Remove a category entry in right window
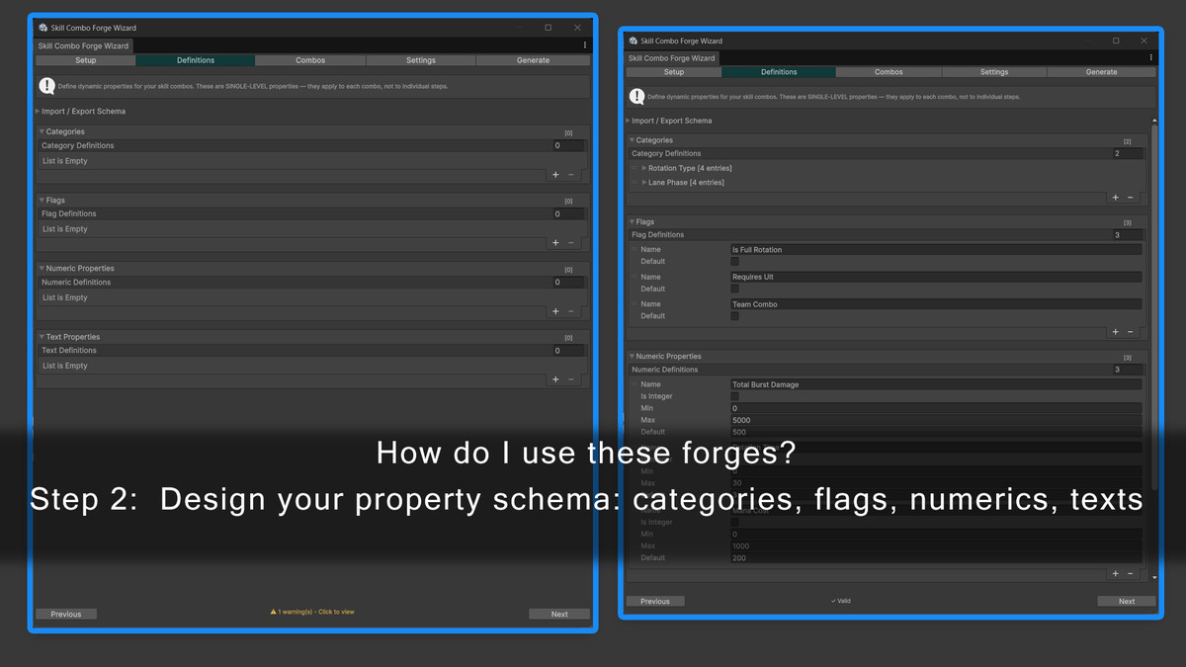This screenshot has height=667, width=1186. 1131,198
